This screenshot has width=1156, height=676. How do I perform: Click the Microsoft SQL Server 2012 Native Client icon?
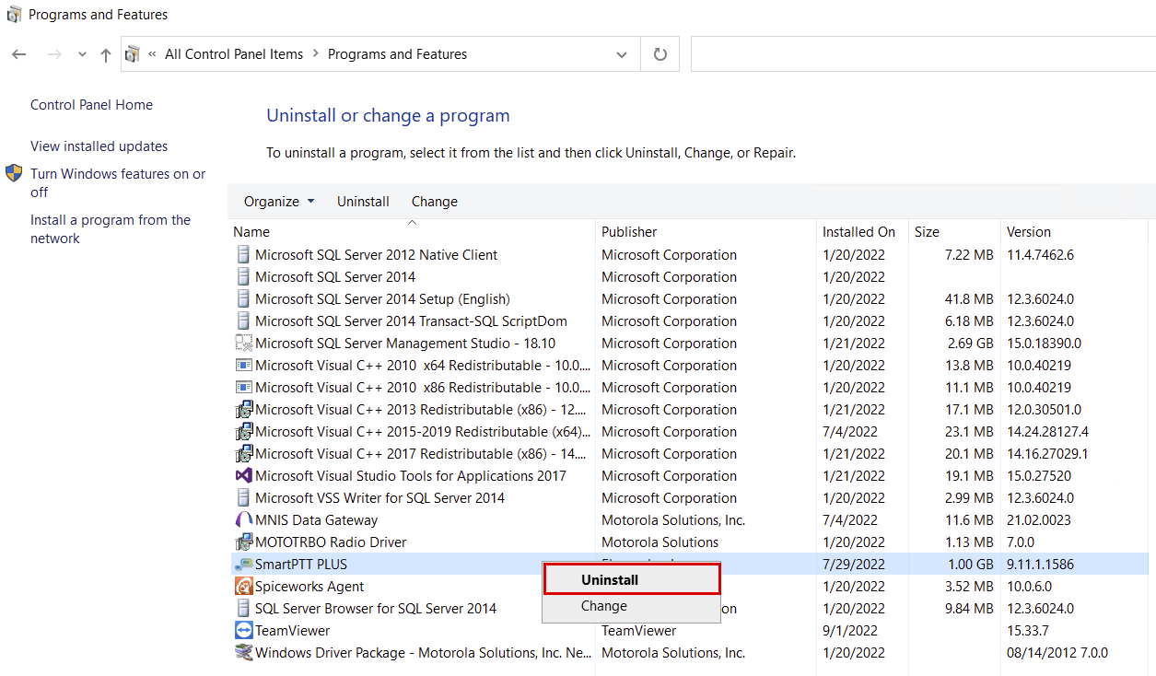243,255
